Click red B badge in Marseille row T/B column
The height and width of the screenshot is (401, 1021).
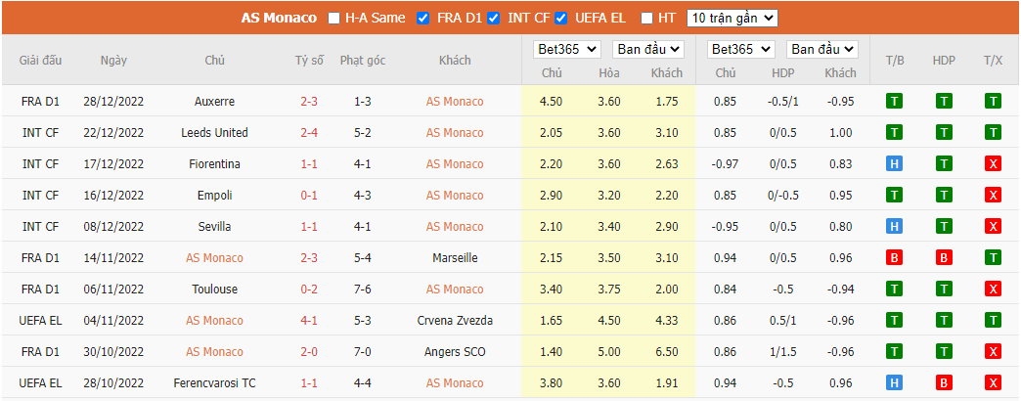tap(895, 258)
